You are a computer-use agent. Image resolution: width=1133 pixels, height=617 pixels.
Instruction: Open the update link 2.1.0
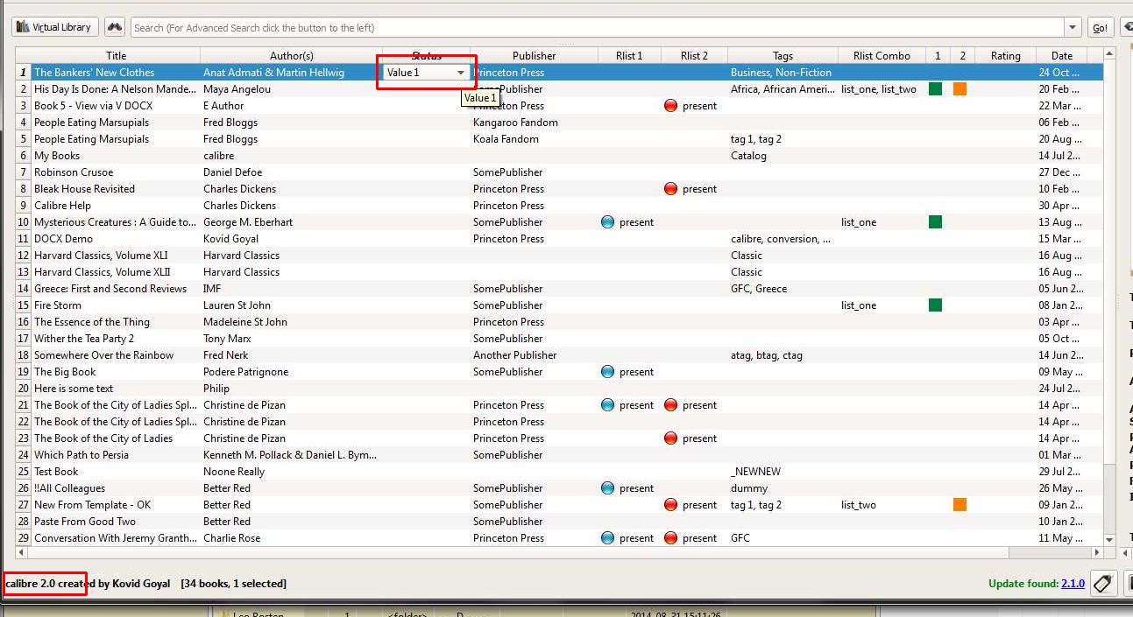(x=1073, y=584)
